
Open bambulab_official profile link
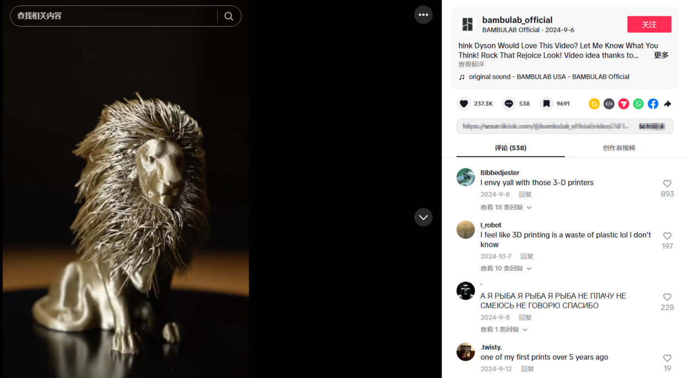tap(517, 20)
